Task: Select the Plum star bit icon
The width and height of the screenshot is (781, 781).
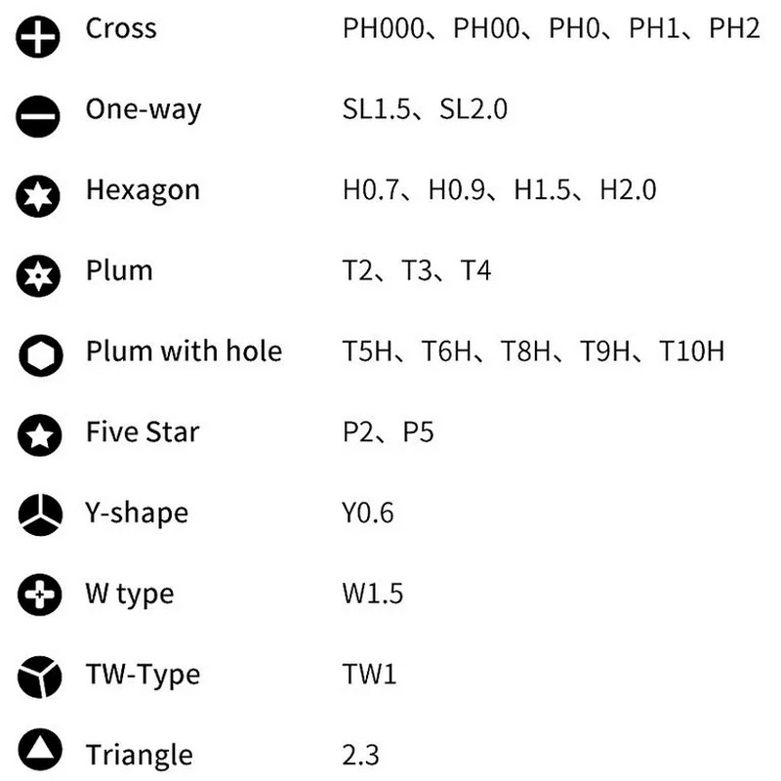Action: (x=40, y=276)
